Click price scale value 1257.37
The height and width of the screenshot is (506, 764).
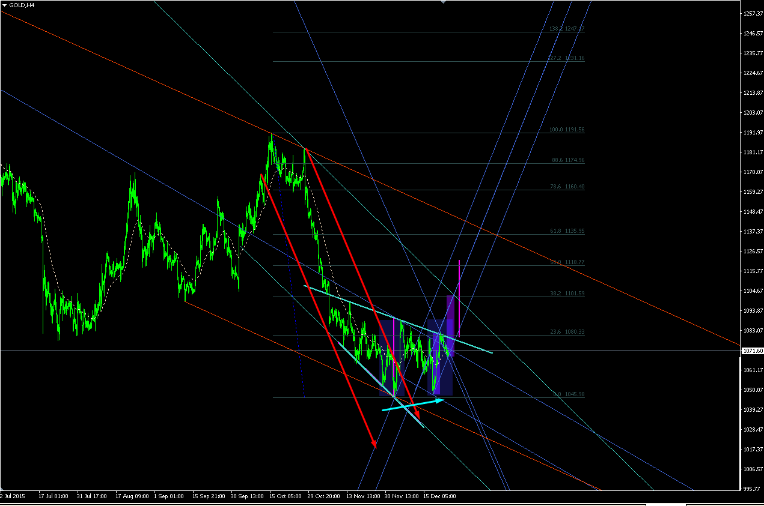752,13
